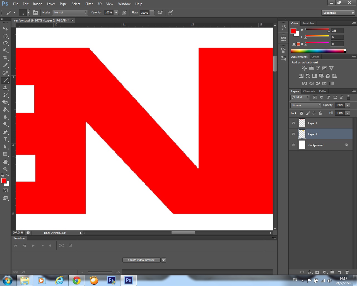Open the Image menu

pos(37,4)
